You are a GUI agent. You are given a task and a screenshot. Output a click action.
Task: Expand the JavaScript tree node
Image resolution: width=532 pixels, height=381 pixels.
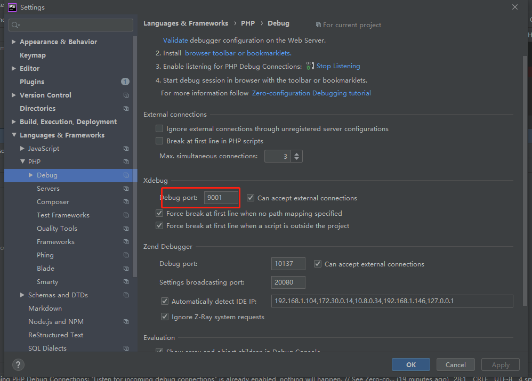22,149
